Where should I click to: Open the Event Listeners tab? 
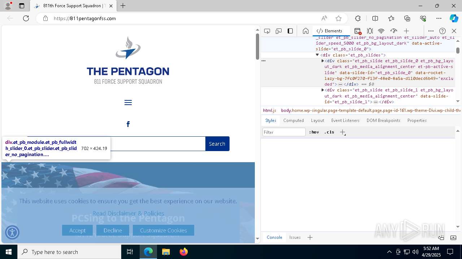pyautogui.click(x=345, y=121)
